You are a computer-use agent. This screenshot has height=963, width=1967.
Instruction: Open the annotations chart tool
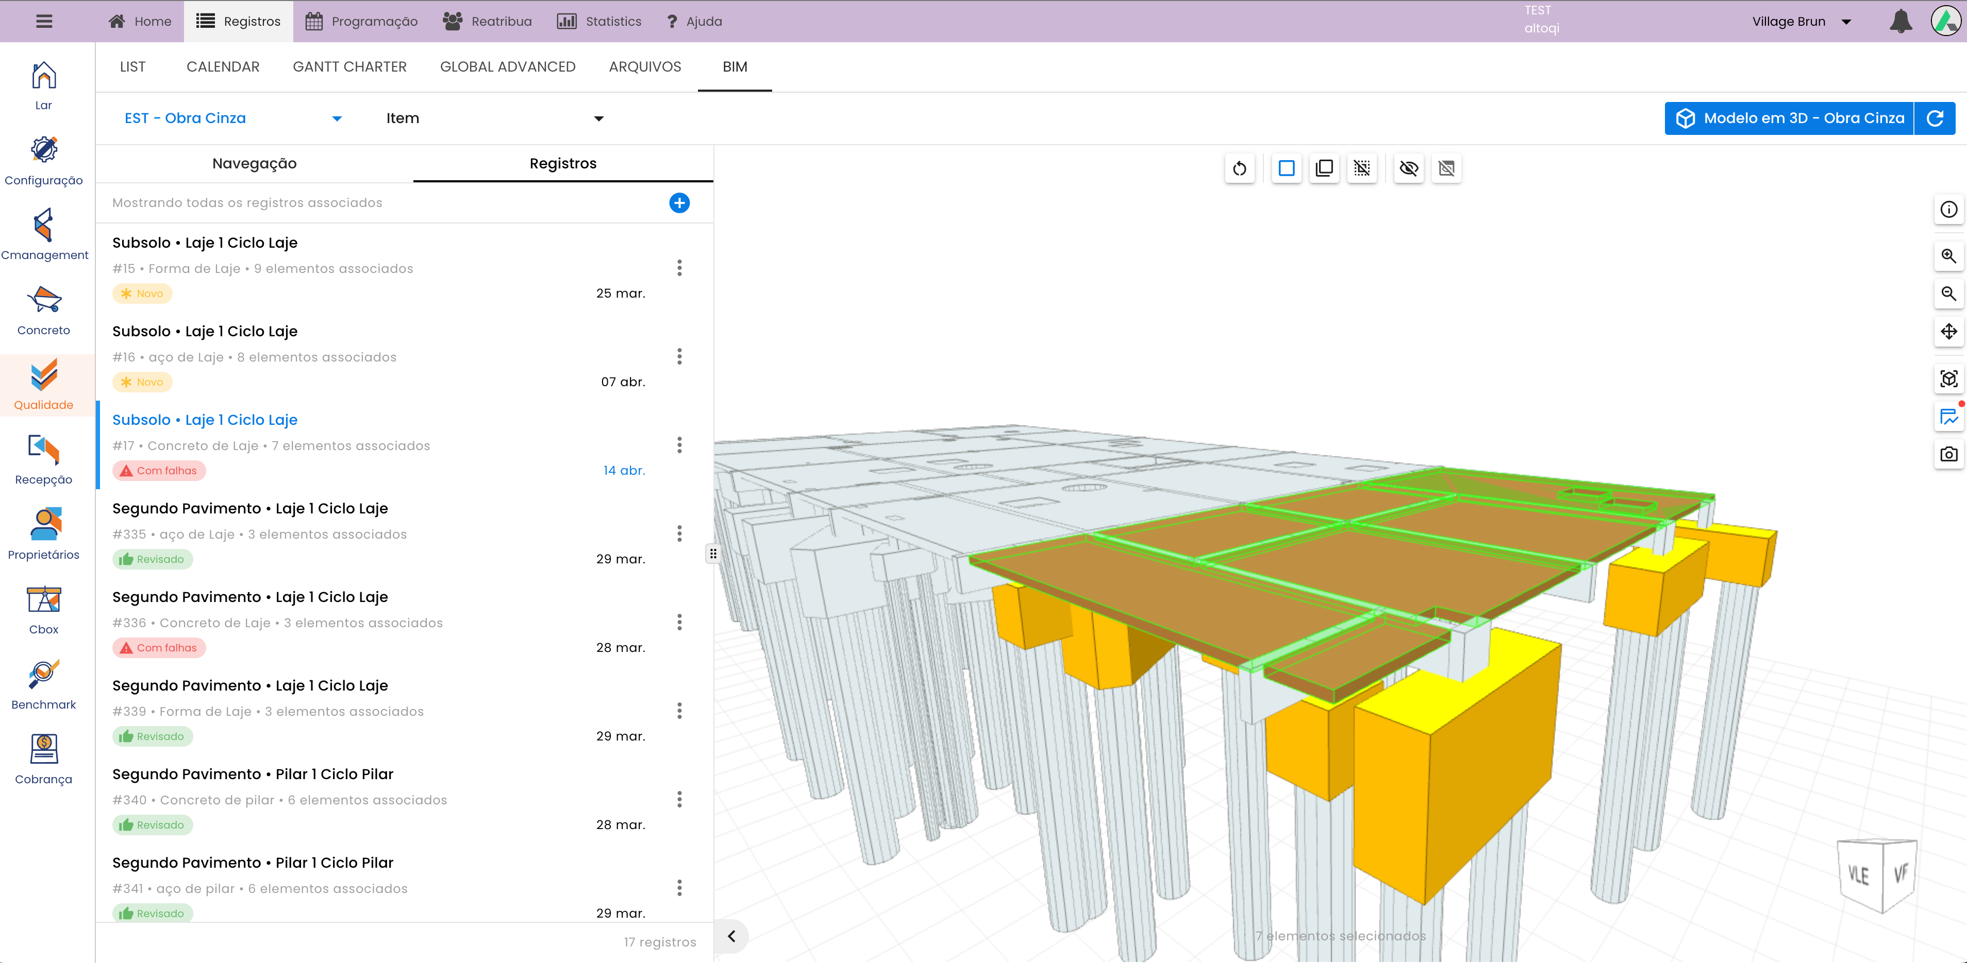point(1948,417)
